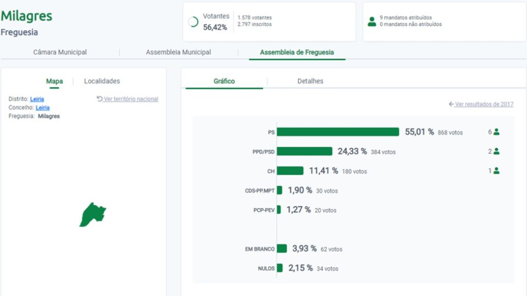Click the green mandates person icon

point(372,22)
